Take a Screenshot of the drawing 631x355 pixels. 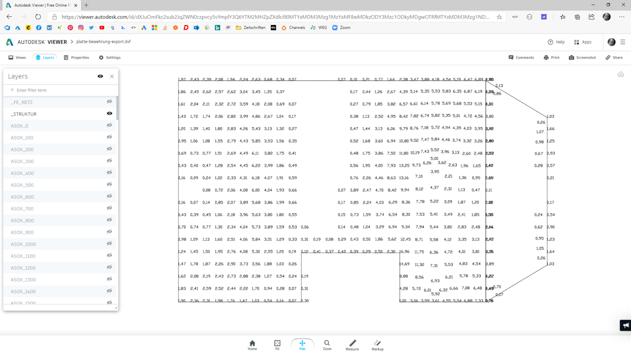pyautogui.click(x=582, y=57)
